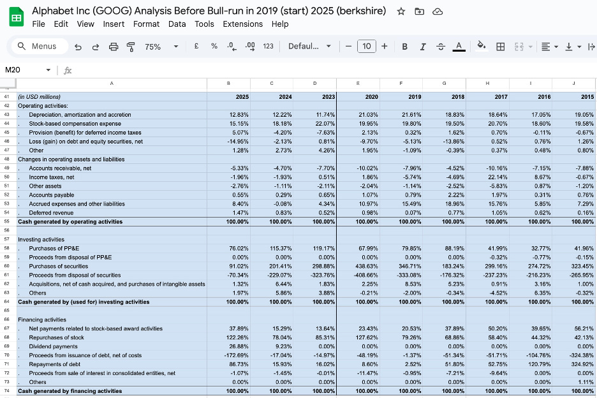Screen dimensions: 597x398
Task: Open the Help menu
Action: (280, 24)
